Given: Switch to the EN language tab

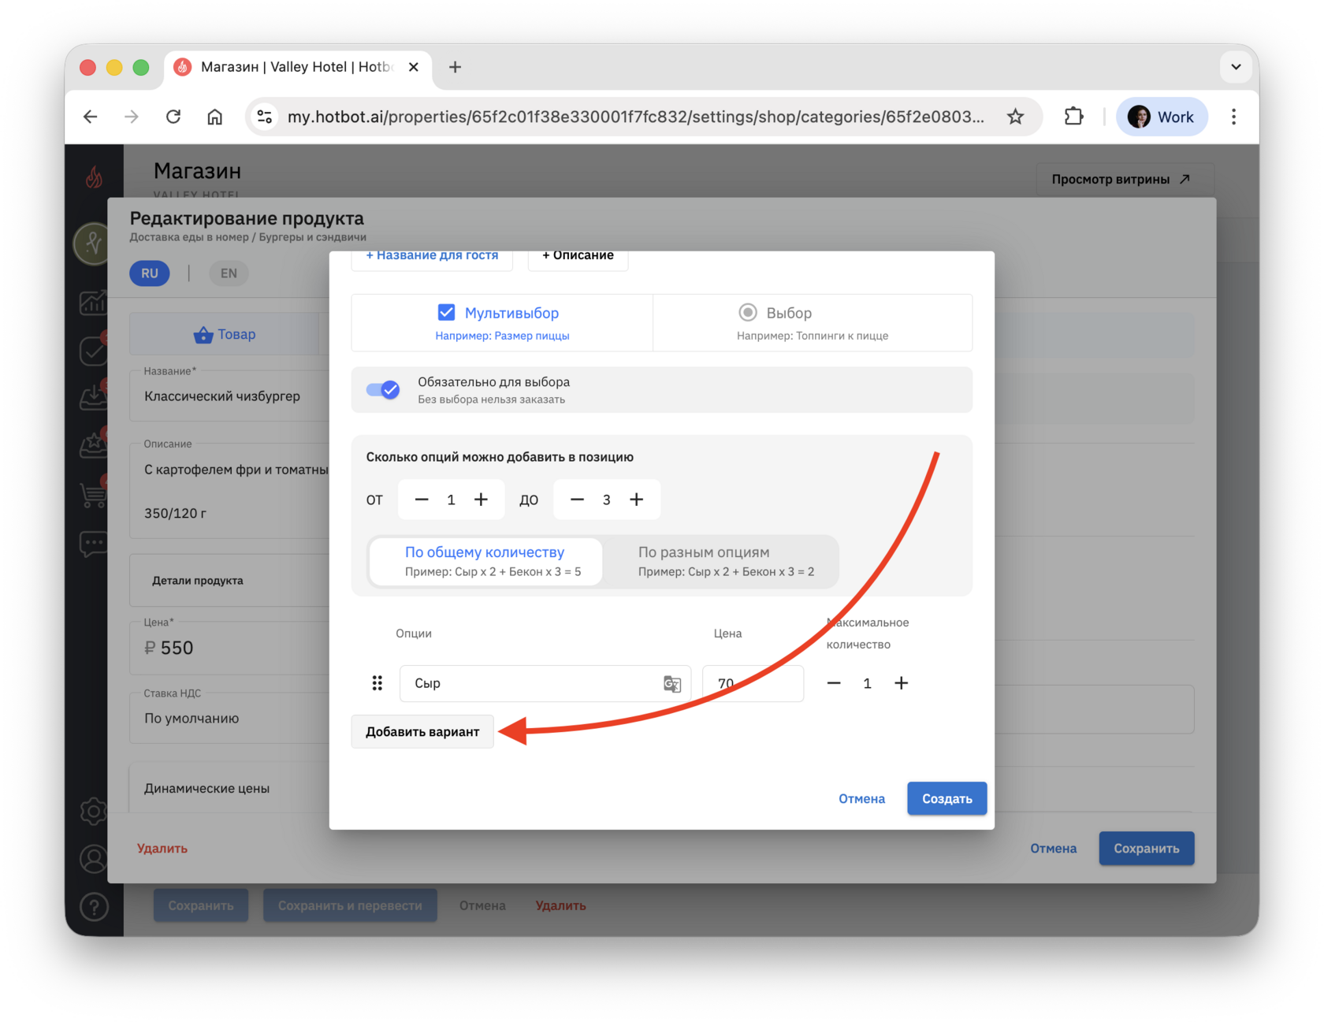Looking at the screenshot, I should (229, 273).
